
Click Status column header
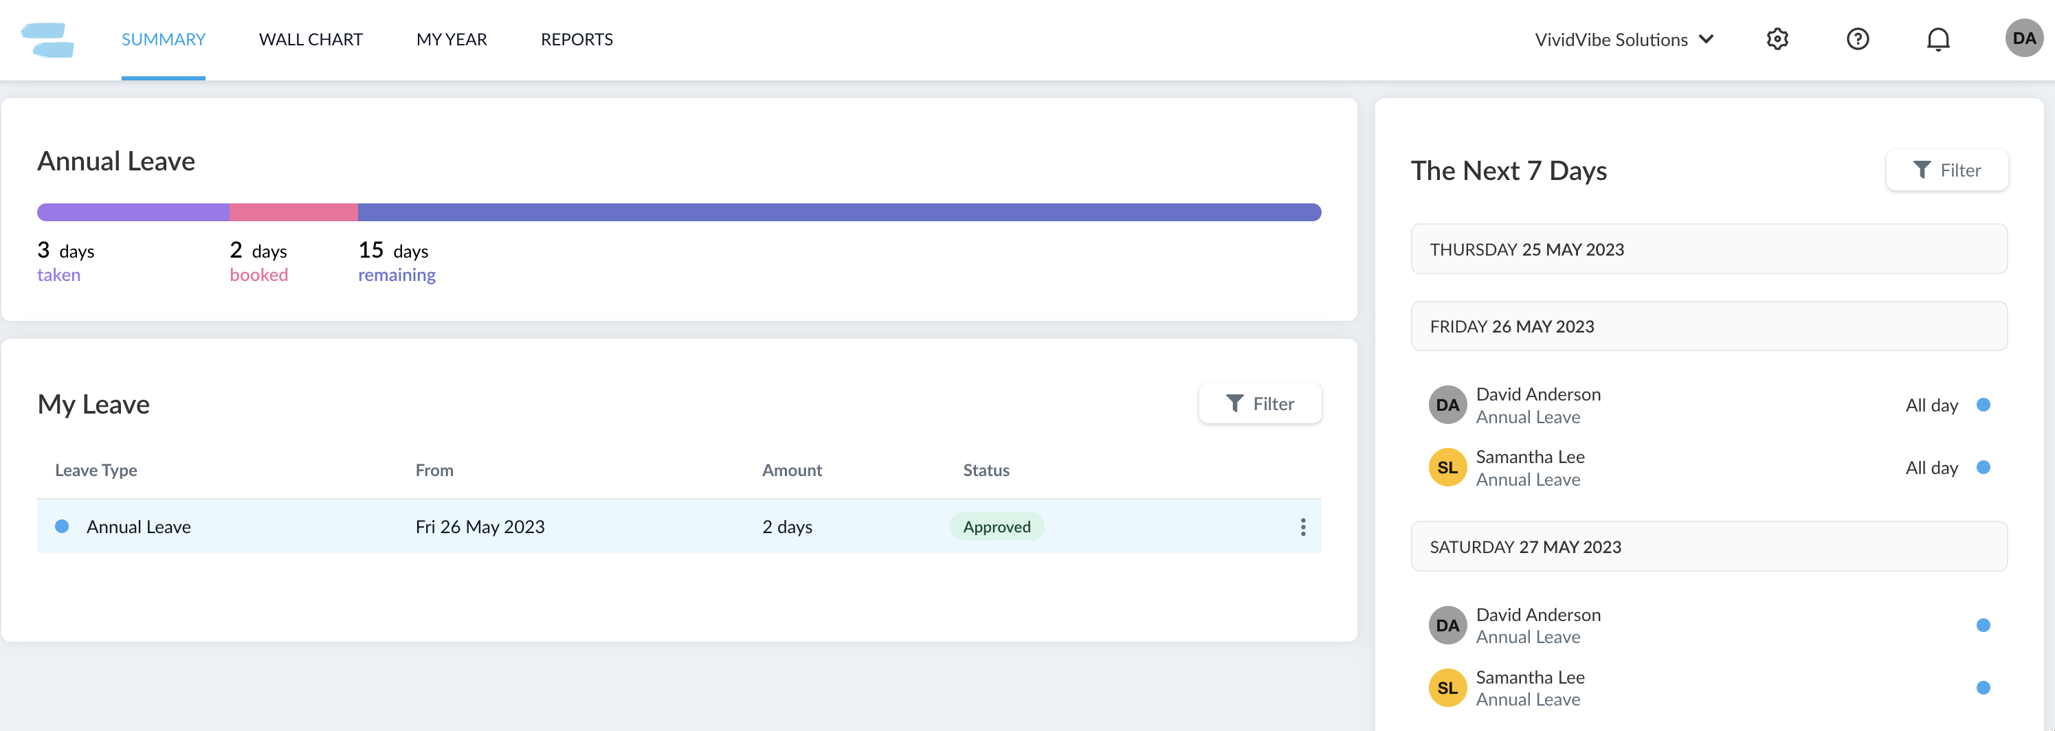click(986, 471)
